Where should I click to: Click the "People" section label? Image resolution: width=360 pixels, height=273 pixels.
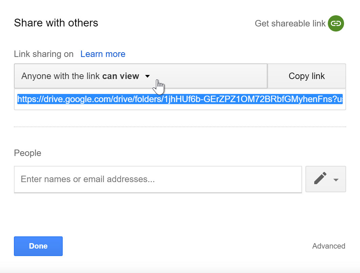pos(27,153)
